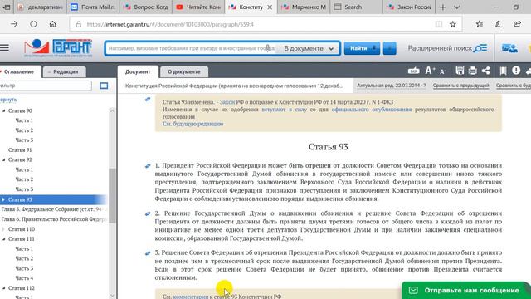Select Статья 91 in contents tree
The width and height of the screenshot is (531, 299).
pos(20,149)
